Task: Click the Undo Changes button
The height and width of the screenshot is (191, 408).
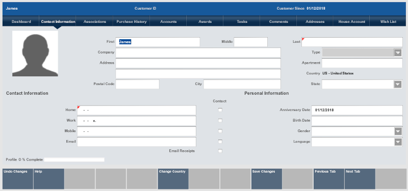Action: pos(18,179)
